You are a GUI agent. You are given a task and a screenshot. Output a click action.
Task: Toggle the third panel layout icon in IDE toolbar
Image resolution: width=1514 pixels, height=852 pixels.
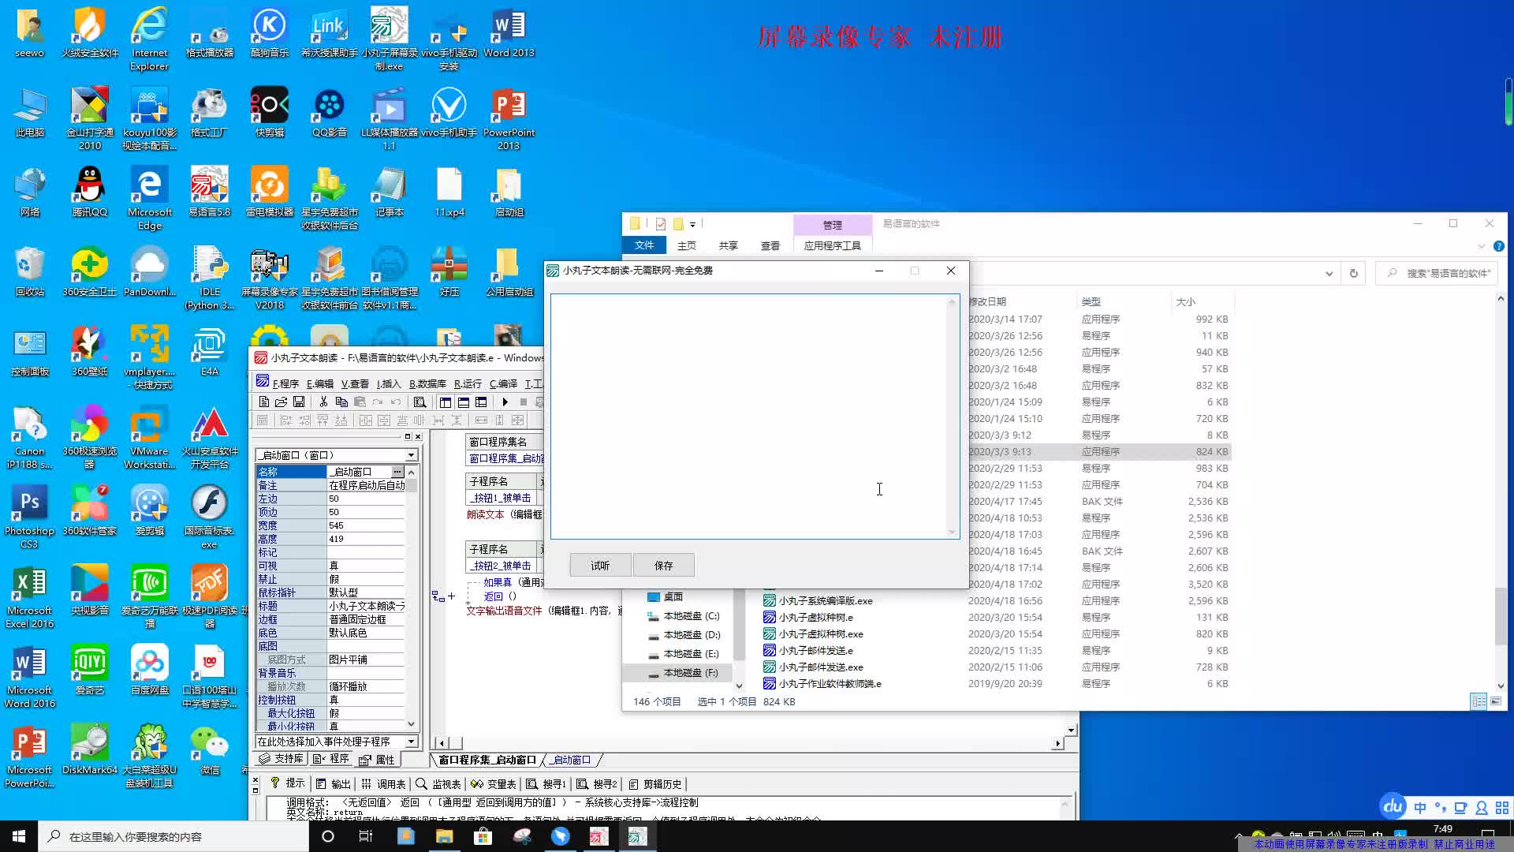481,402
